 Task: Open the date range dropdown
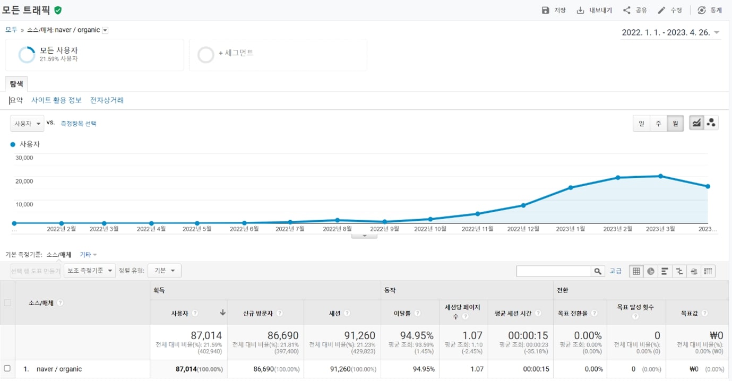point(717,32)
